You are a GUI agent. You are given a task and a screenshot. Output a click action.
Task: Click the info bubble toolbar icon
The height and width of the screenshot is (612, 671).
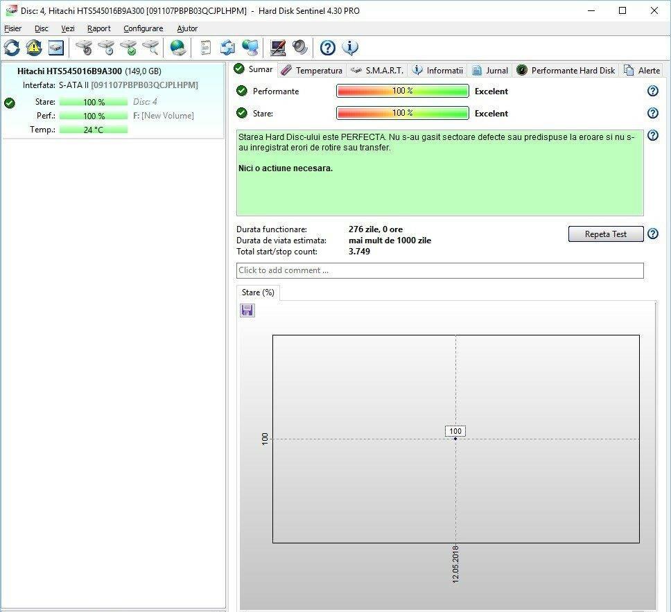click(350, 48)
